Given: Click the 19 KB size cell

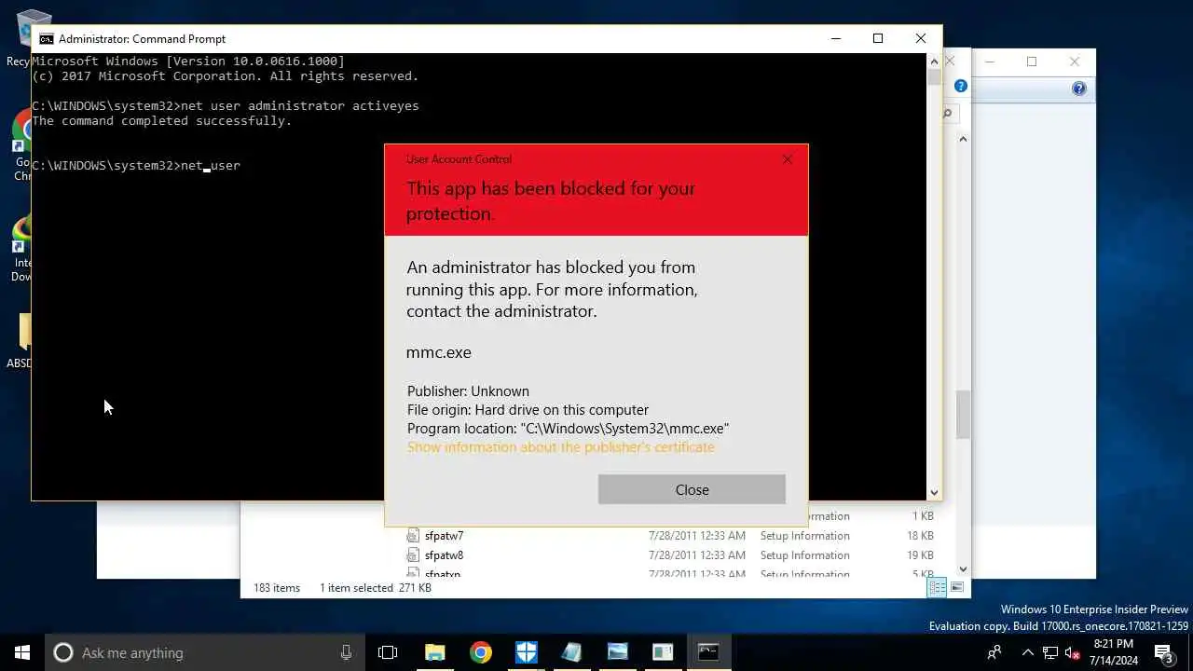Looking at the screenshot, I should click(x=920, y=555).
